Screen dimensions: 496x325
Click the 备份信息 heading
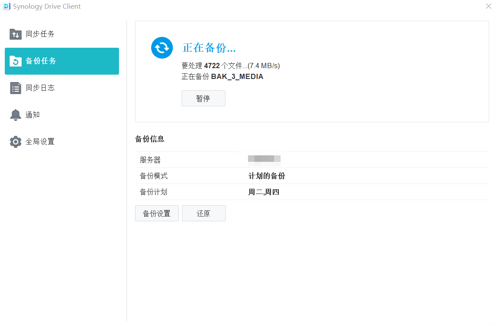(x=149, y=139)
